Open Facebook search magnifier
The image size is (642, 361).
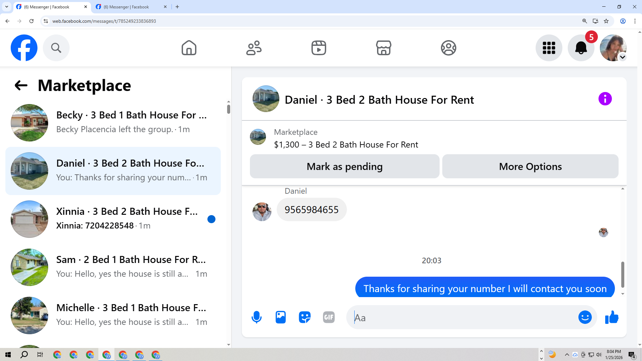coord(56,48)
